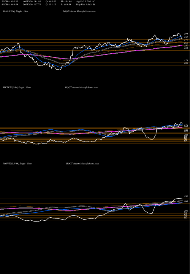The width and height of the screenshot is (190, 274).
Task: Click the 198 price level on daily chart
Action: coord(186,33)
